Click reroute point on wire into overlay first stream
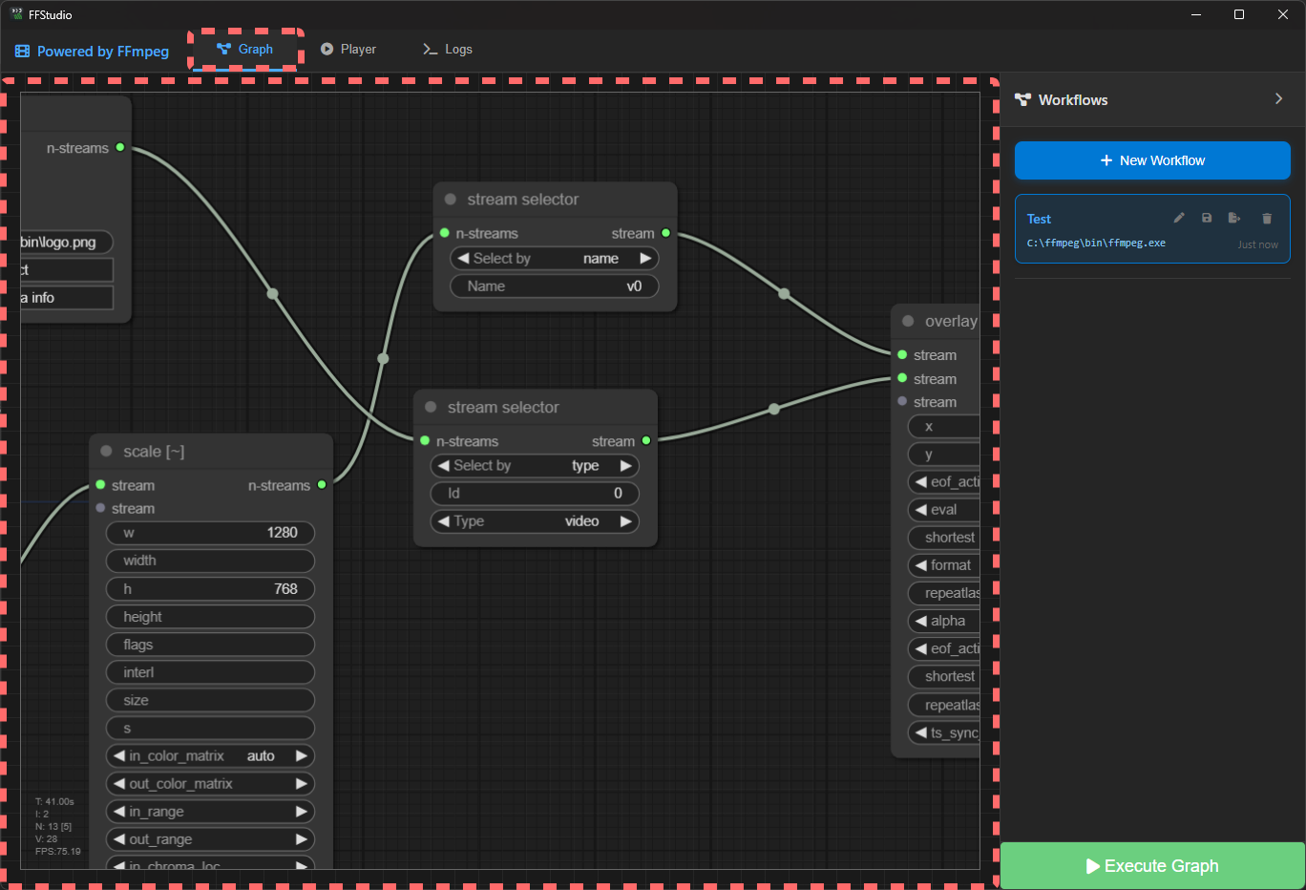This screenshot has width=1306, height=890. (784, 294)
